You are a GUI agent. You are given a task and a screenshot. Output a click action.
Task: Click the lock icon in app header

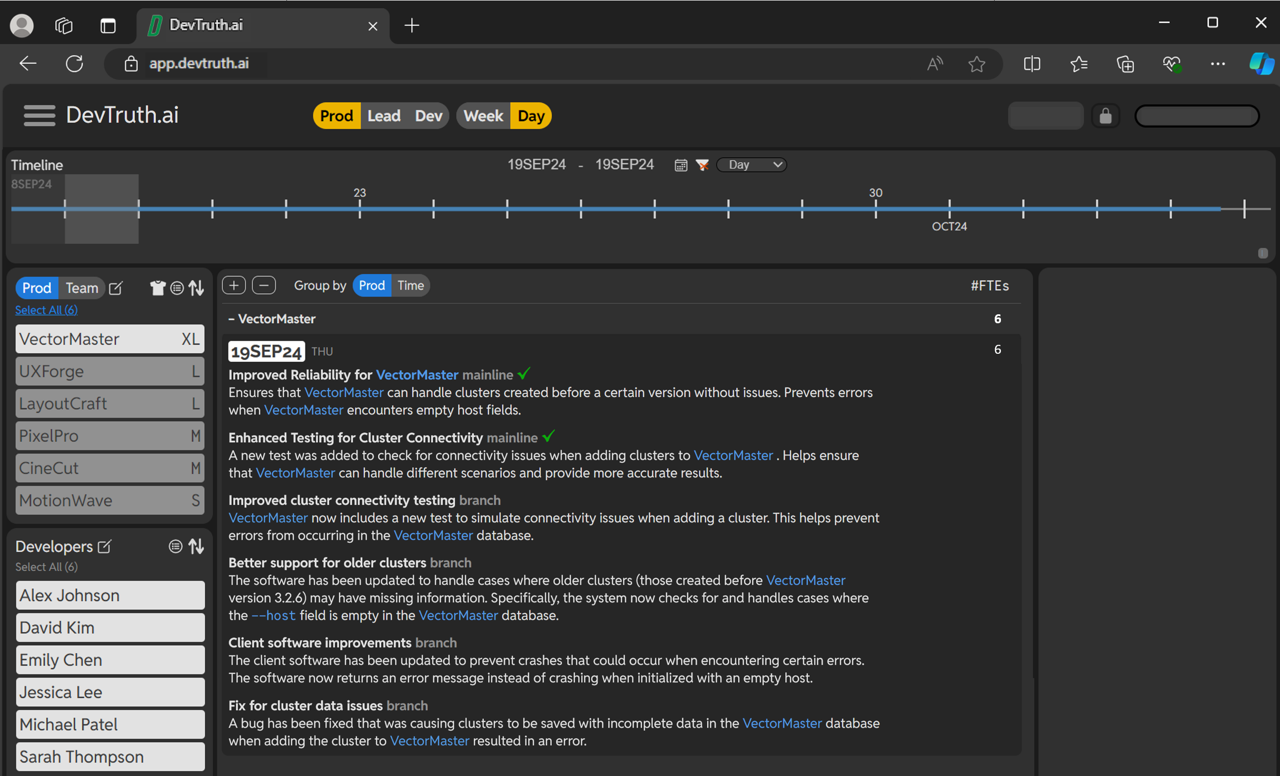click(1105, 116)
